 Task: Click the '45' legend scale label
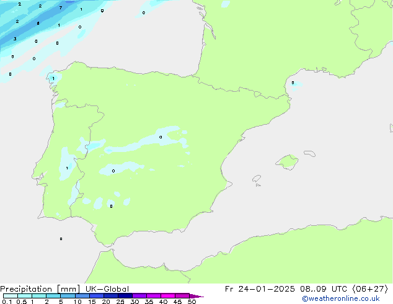tap(177, 302)
